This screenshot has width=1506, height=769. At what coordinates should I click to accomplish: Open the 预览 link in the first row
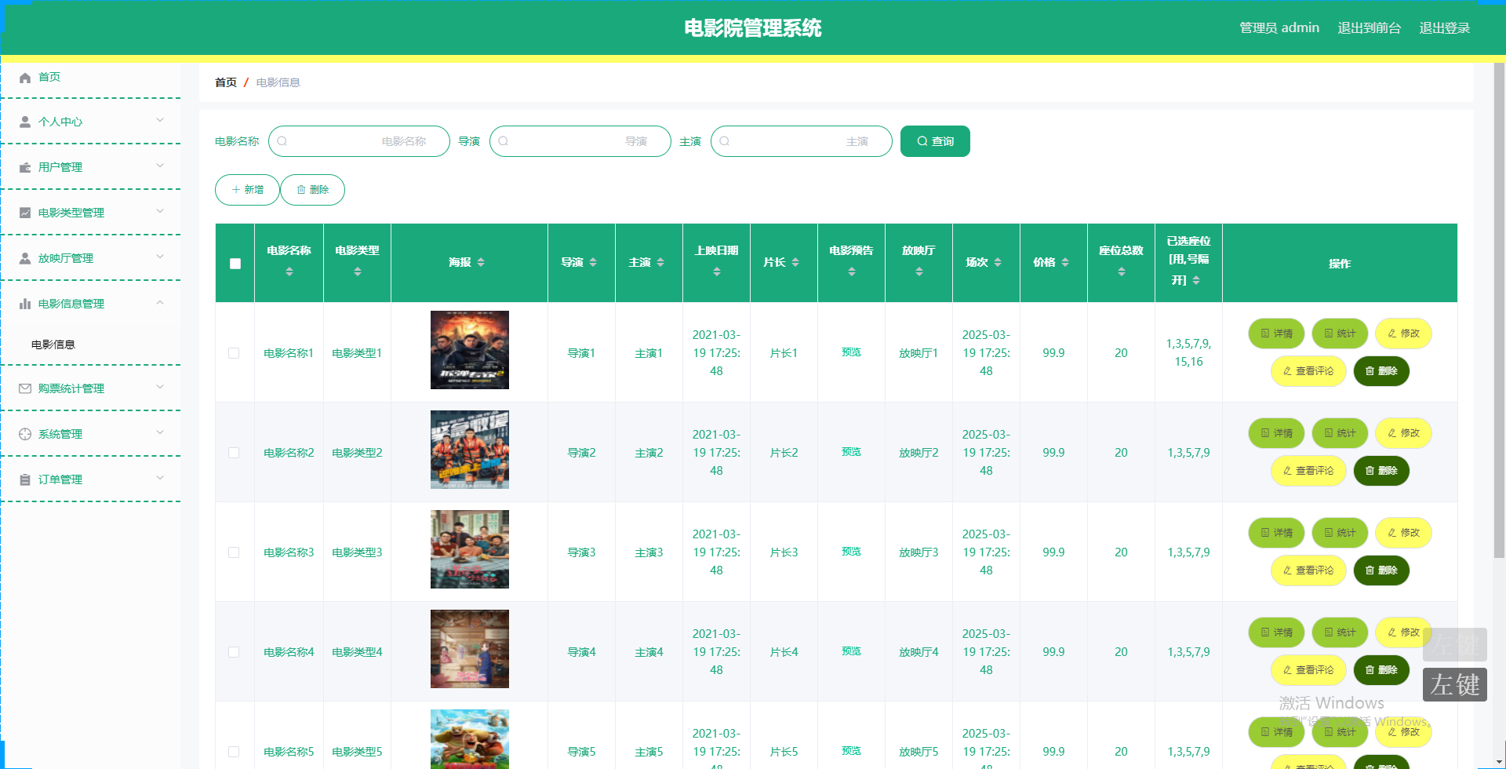(x=851, y=352)
